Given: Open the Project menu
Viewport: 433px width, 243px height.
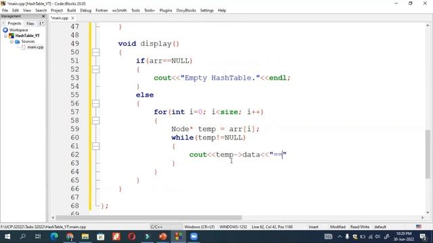Looking at the screenshot, I should pyautogui.click(x=57, y=11).
